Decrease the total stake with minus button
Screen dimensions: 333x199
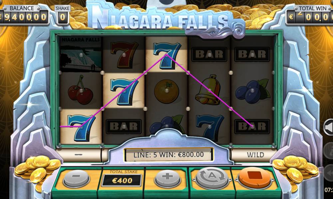pyautogui.click(x=76, y=178)
